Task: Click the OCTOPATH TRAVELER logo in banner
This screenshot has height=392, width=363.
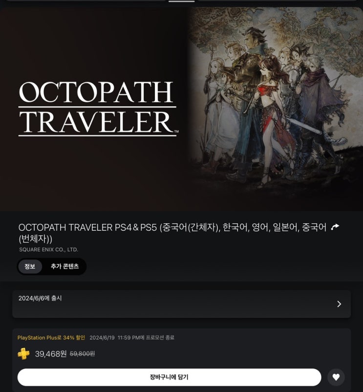Action: point(98,109)
